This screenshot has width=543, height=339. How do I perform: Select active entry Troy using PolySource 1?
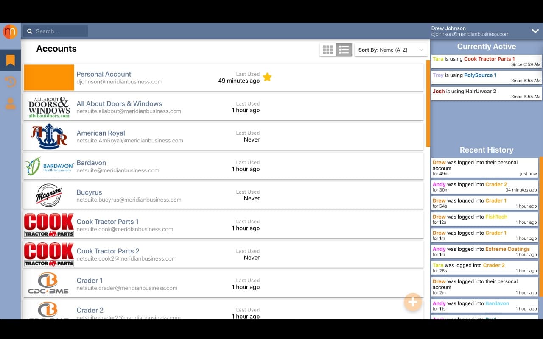coord(487,78)
